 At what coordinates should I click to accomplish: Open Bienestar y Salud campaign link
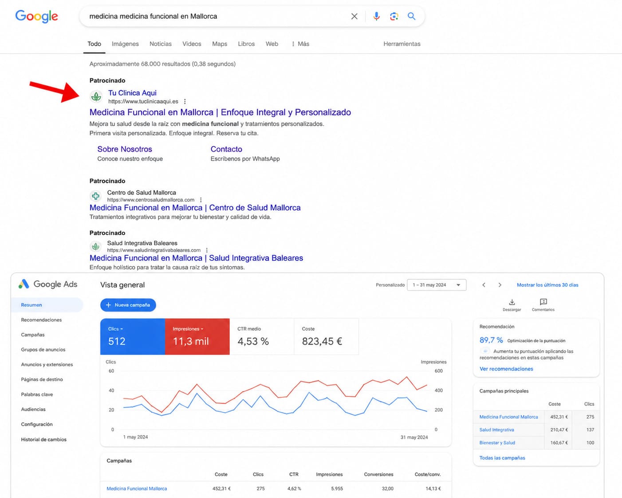(x=497, y=443)
